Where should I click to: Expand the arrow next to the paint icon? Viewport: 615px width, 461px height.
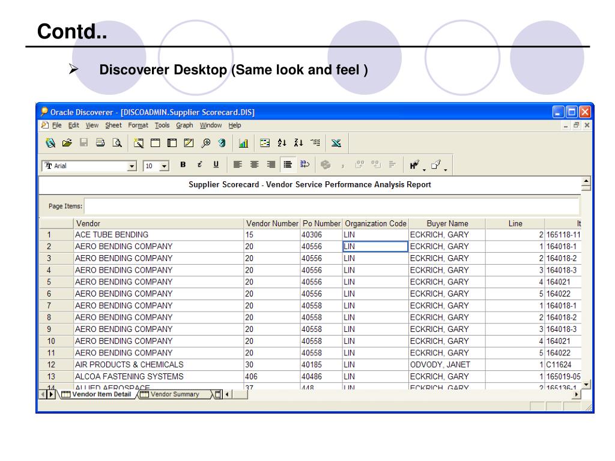coord(445,169)
